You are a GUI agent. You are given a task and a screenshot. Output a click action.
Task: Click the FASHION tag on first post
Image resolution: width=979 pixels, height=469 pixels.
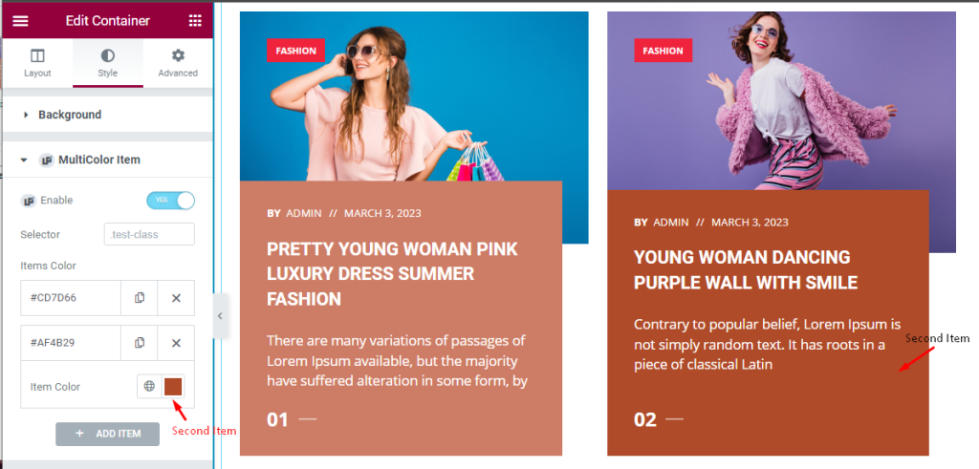coord(296,51)
